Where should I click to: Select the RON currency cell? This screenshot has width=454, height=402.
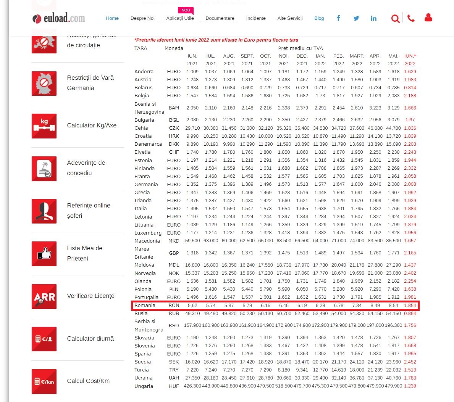coord(174,306)
